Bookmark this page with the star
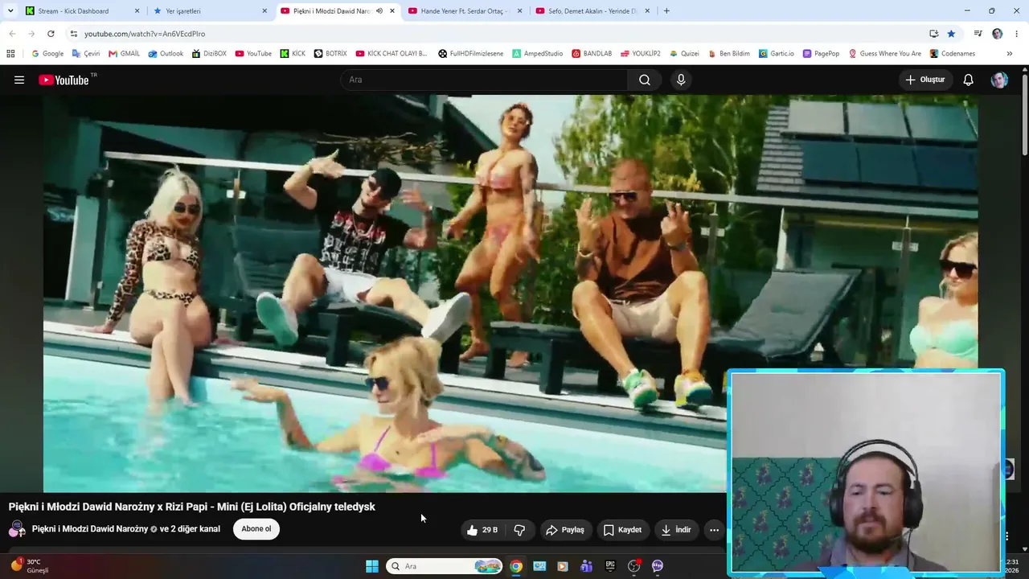This screenshot has width=1029, height=579. (x=951, y=34)
